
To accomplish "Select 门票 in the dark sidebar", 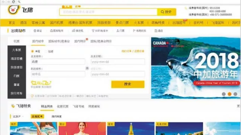I will click(x=17, y=76).
